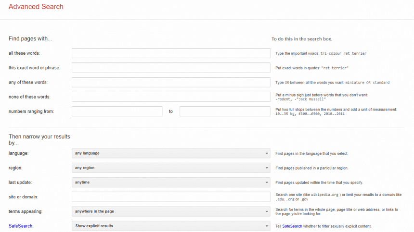Focus the 'site or domain' input field

pos(171,197)
